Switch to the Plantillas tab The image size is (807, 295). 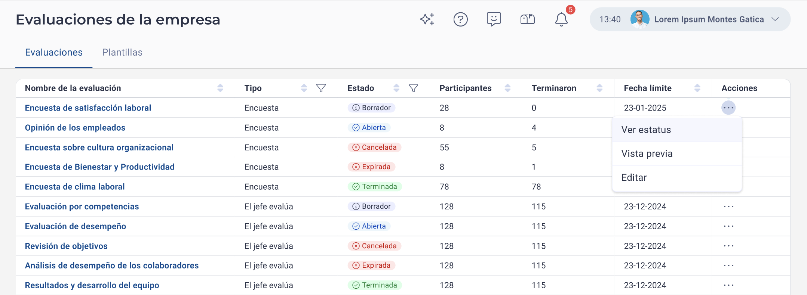pos(122,52)
